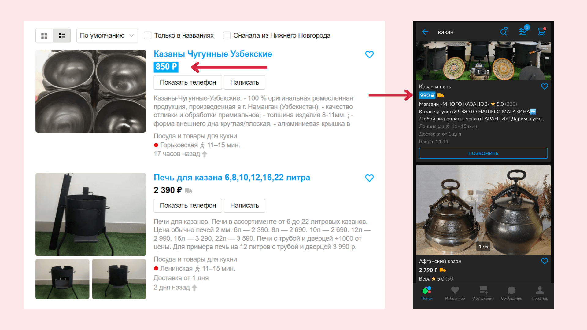Click Показать телефон for Узбекские казаны

coord(188,82)
